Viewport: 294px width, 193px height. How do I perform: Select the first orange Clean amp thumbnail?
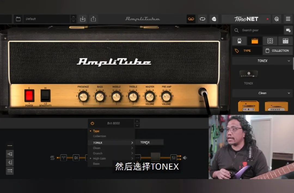pos(249,106)
